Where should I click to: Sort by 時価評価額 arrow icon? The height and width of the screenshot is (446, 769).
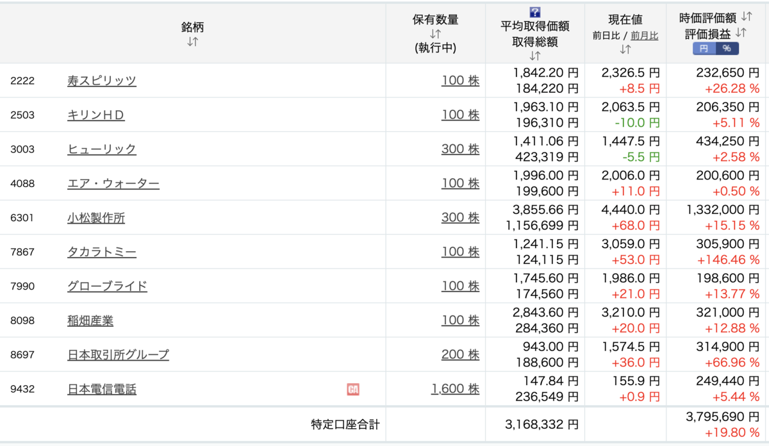(x=747, y=18)
